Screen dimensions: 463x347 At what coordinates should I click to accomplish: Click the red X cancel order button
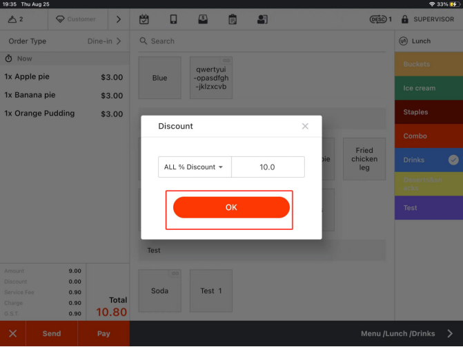pos(12,333)
